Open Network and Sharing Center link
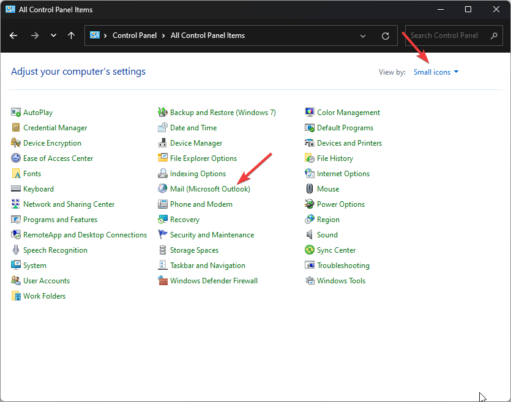511x402 pixels. click(x=69, y=204)
